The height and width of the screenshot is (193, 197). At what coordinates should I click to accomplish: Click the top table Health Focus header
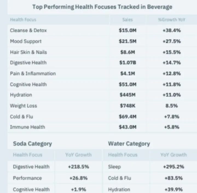point(23,20)
